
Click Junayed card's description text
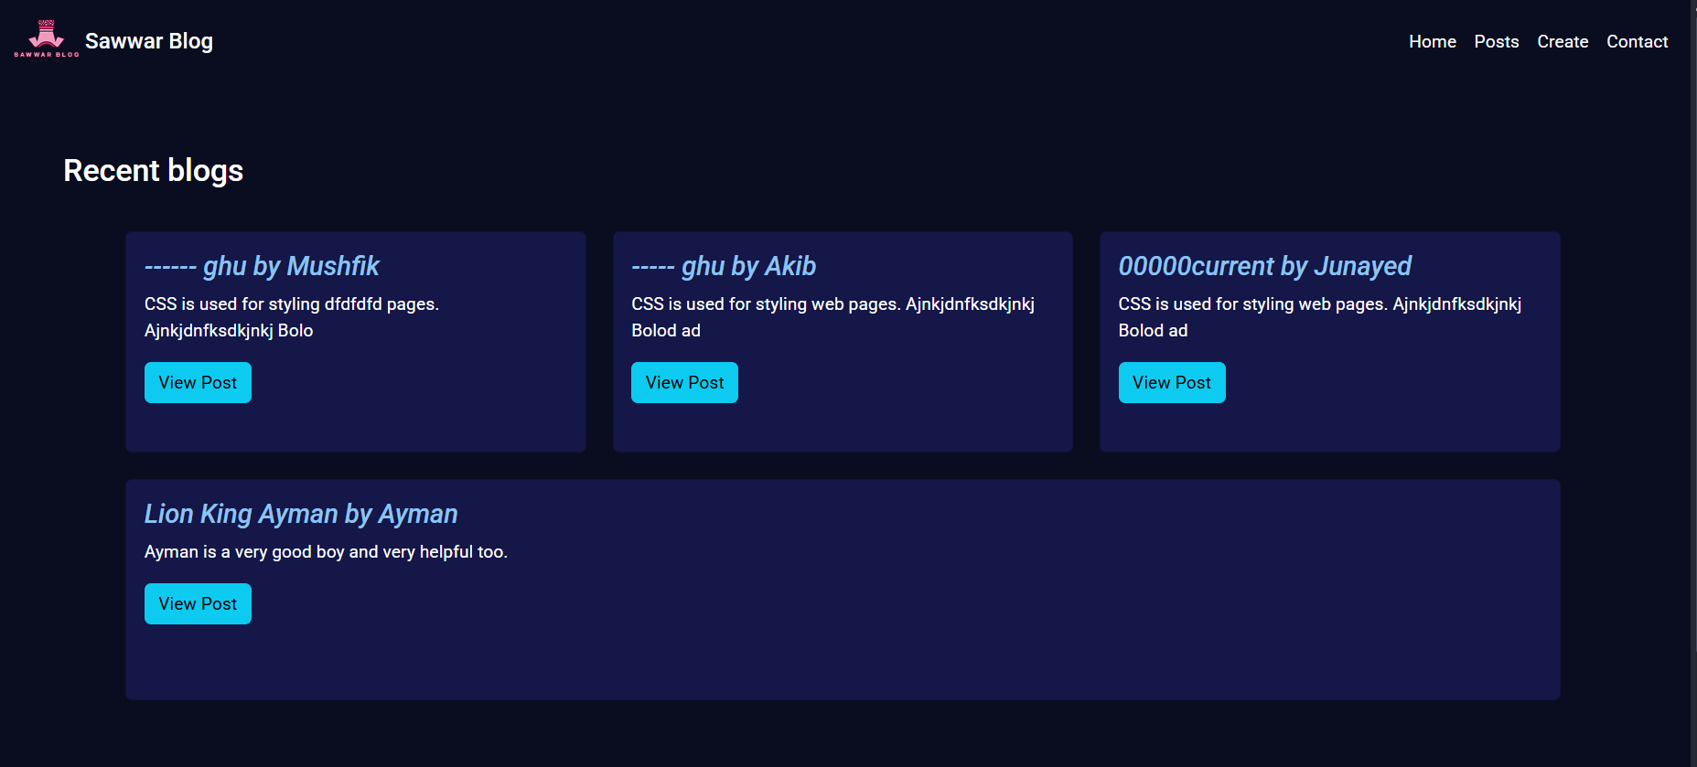click(x=1319, y=317)
